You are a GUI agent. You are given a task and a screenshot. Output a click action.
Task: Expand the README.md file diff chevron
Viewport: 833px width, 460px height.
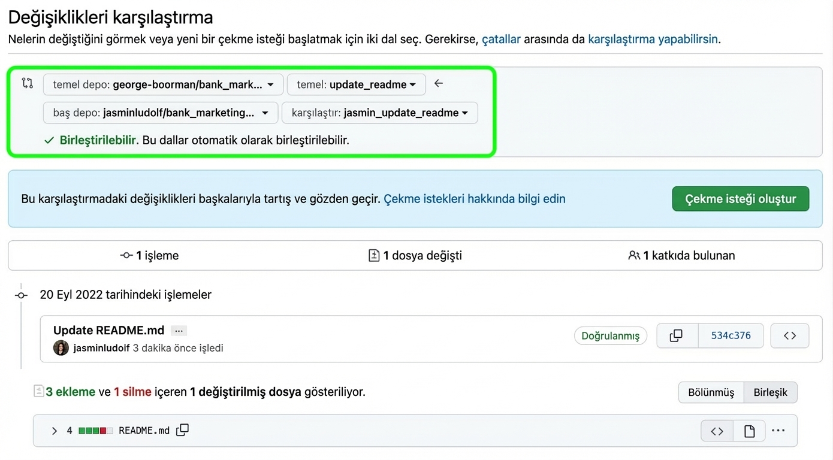click(54, 431)
